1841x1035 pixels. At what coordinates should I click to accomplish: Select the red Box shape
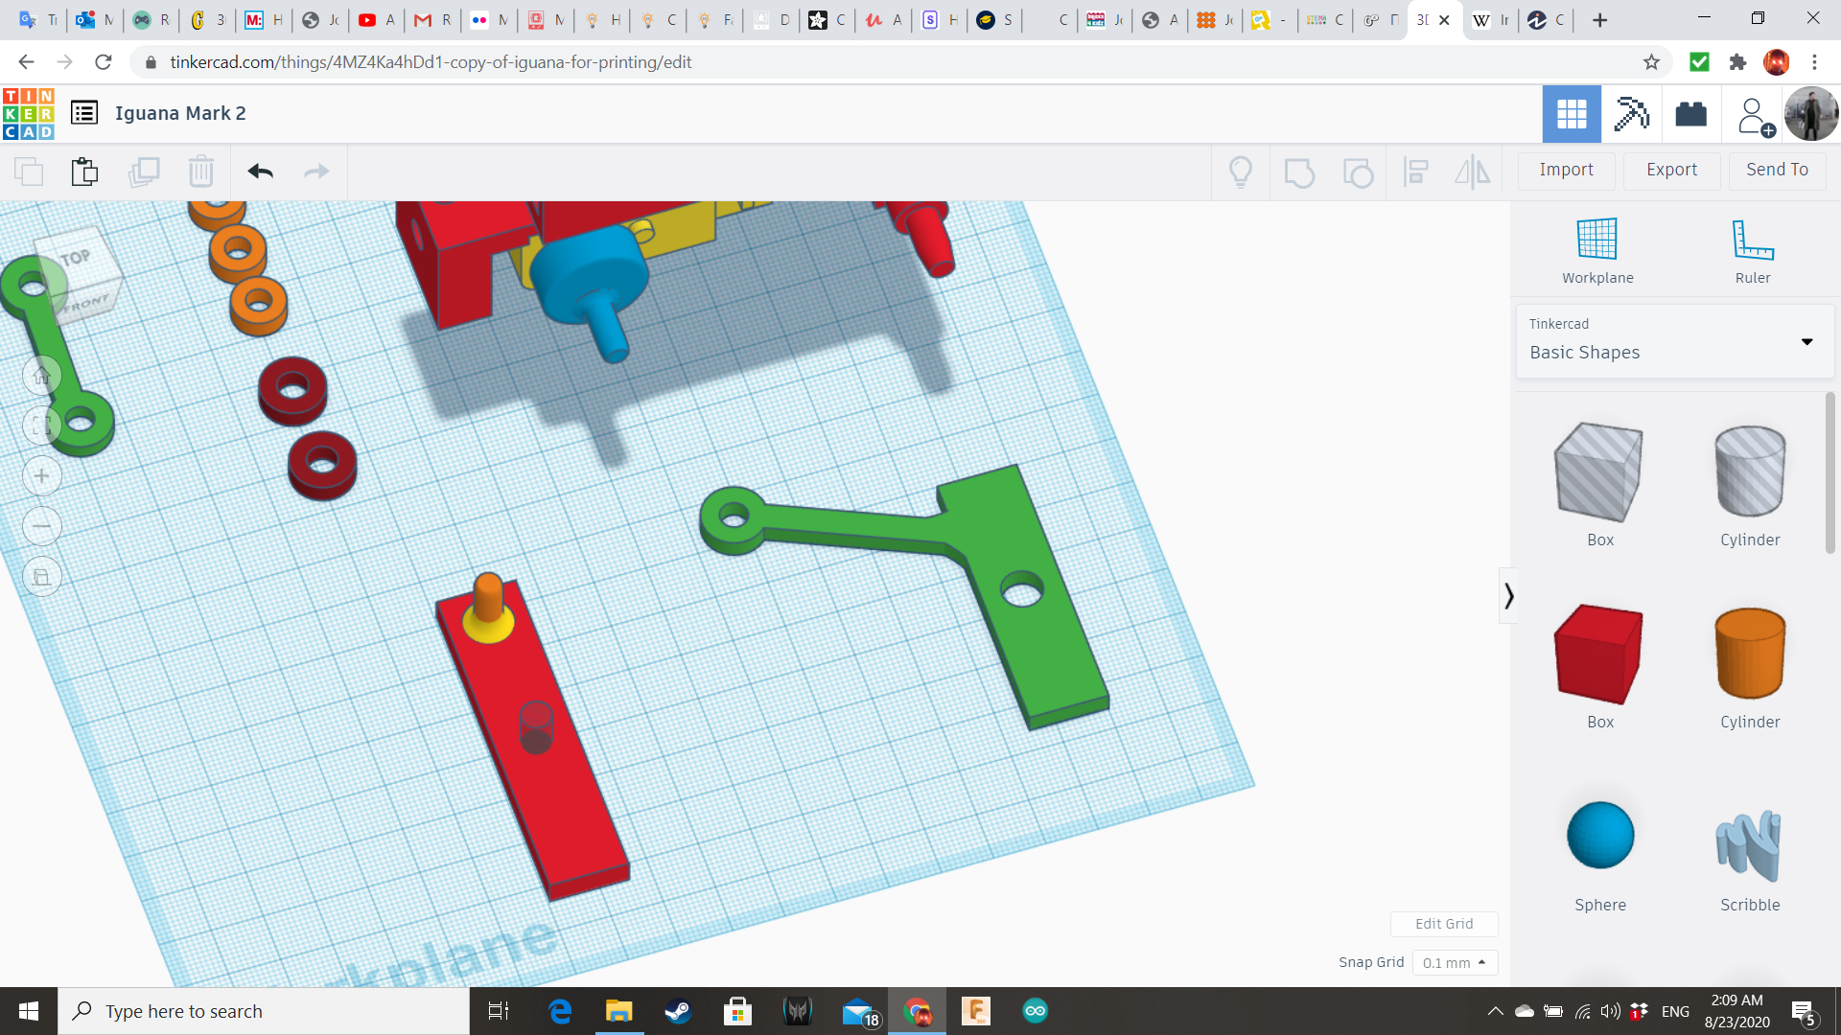click(1599, 655)
